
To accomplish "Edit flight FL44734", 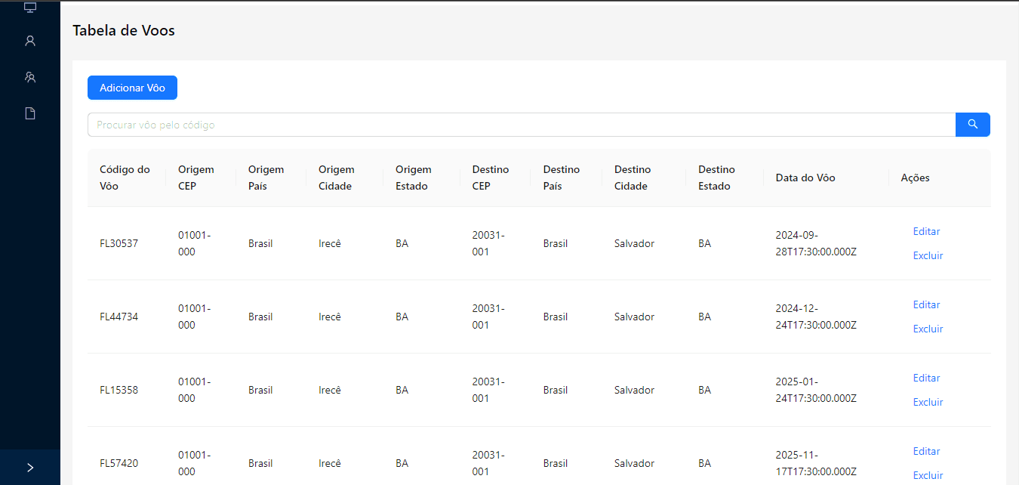I will (x=926, y=304).
